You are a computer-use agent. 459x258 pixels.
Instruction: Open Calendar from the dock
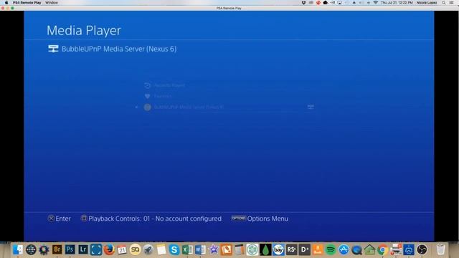pos(122,249)
